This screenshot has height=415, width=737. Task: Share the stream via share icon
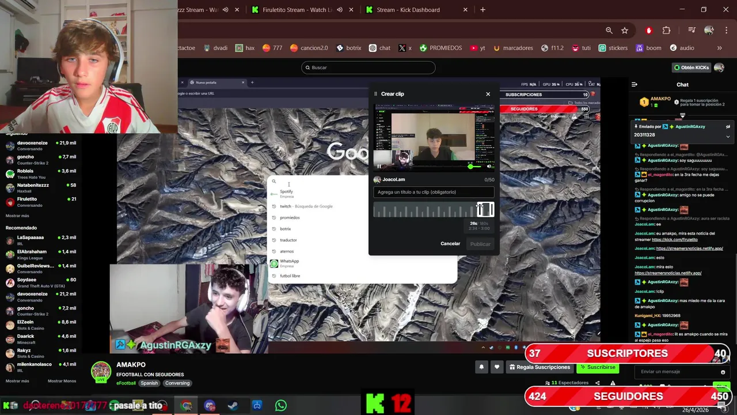tap(597, 383)
